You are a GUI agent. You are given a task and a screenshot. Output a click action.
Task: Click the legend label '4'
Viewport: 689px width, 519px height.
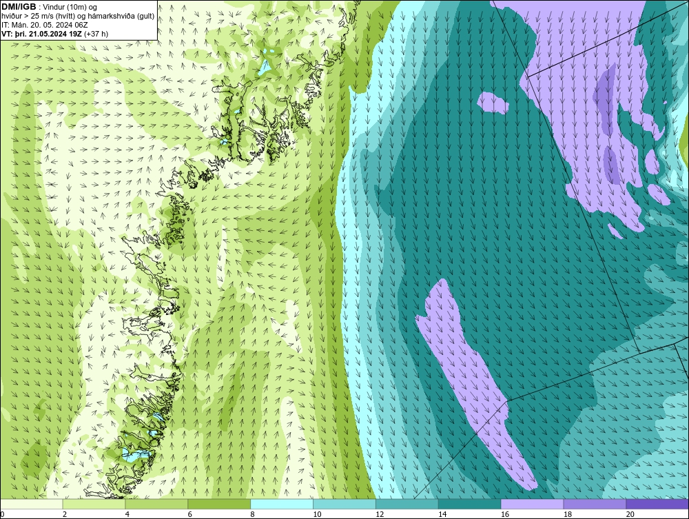pyautogui.click(x=127, y=514)
